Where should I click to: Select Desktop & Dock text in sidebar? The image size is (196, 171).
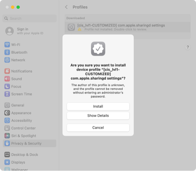(x=25, y=154)
